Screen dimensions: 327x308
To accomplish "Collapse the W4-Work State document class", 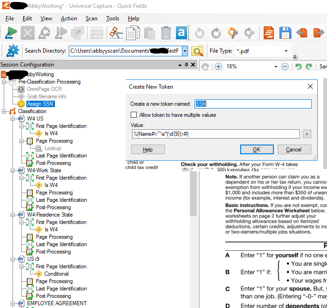I will tap(13, 170).
